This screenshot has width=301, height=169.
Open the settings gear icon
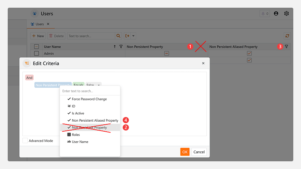coord(287,13)
